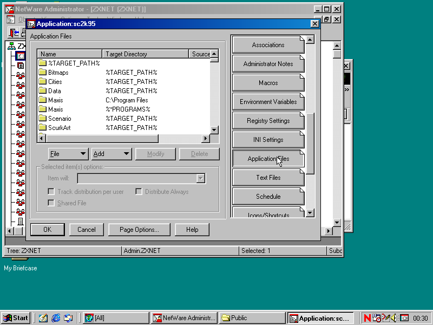Click the scheduler tray icon beside Novell N
This screenshot has height=325, width=433.
[x=376, y=318]
